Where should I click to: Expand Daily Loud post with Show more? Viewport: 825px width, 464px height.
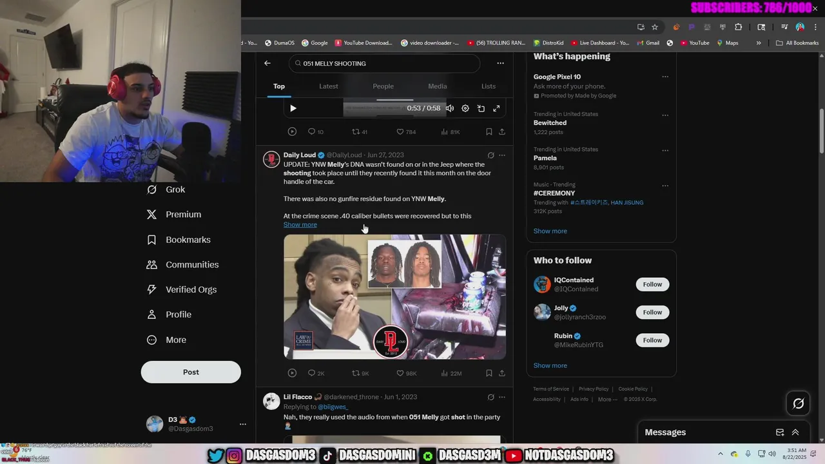(x=300, y=224)
